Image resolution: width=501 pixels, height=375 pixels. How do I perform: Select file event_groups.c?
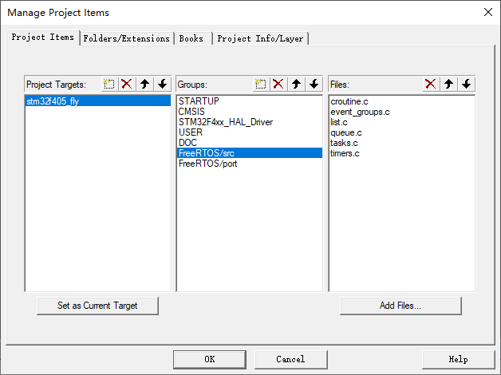[x=402, y=112]
